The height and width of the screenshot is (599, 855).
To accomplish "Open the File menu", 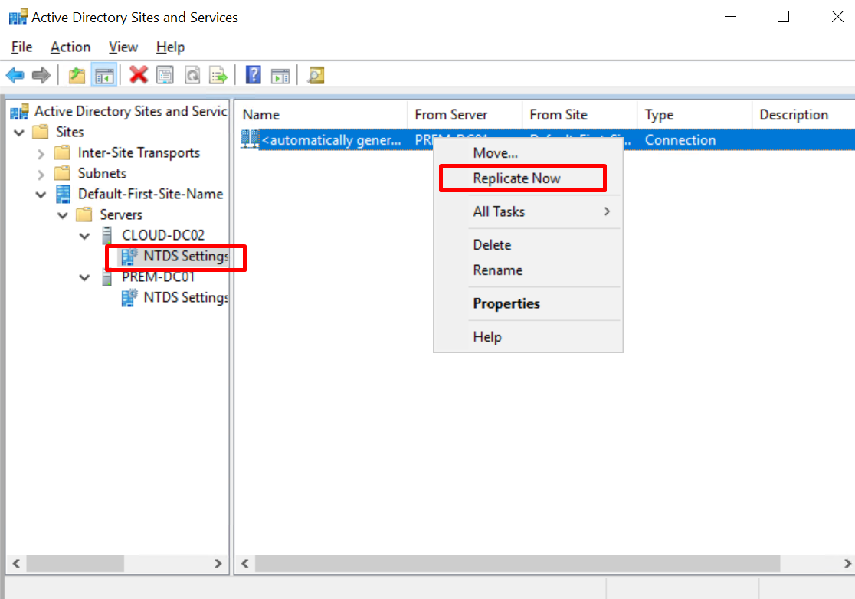I will click(x=21, y=47).
